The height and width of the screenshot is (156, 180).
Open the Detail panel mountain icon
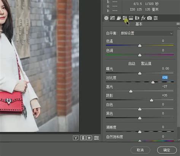[118, 18]
